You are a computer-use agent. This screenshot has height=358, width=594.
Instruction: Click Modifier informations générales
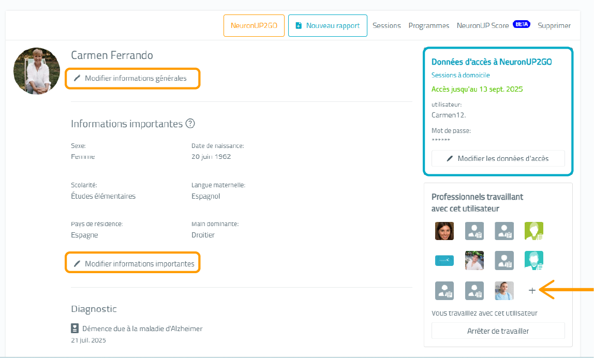pos(132,79)
